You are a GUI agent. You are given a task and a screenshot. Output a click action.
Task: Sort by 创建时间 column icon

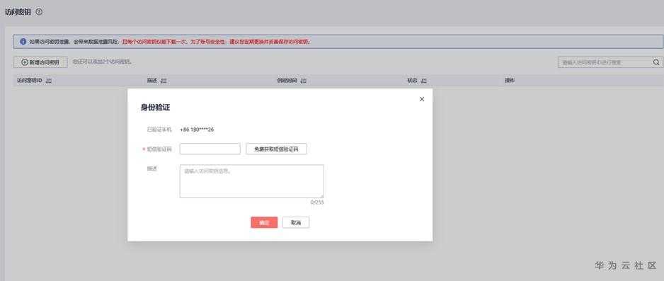coord(303,81)
